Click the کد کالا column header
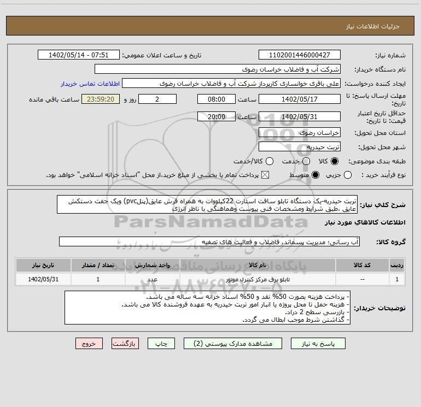This screenshot has width=421, height=407. pyautogui.click(x=362, y=265)
